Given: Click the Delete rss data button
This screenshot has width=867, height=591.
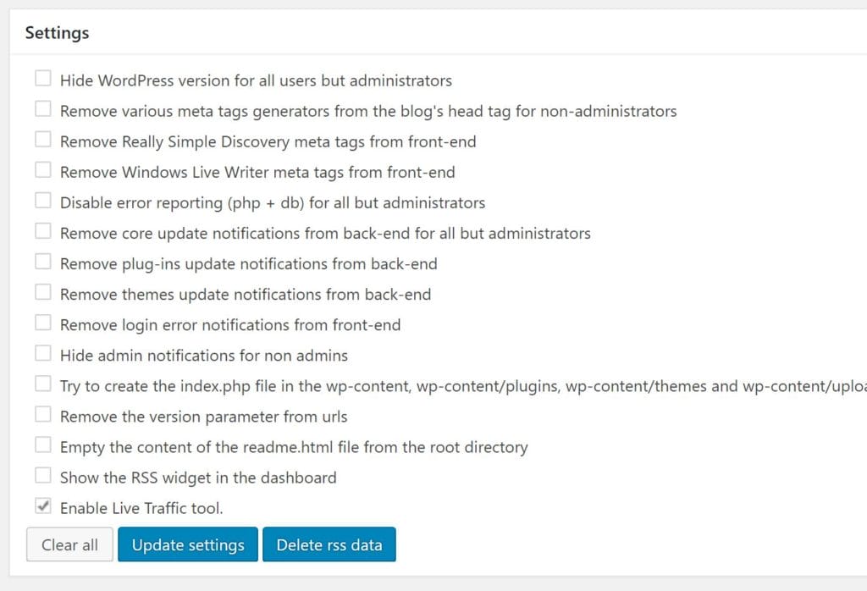Looking at the screenshot, I should pyautogui.click(x=329, y=544).
